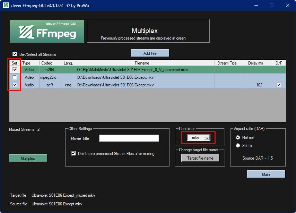Viewport: 296px width, 213px height.
Task: Enable the mpeg2video stream Set checkbox
Action: (x=15, y=77)
